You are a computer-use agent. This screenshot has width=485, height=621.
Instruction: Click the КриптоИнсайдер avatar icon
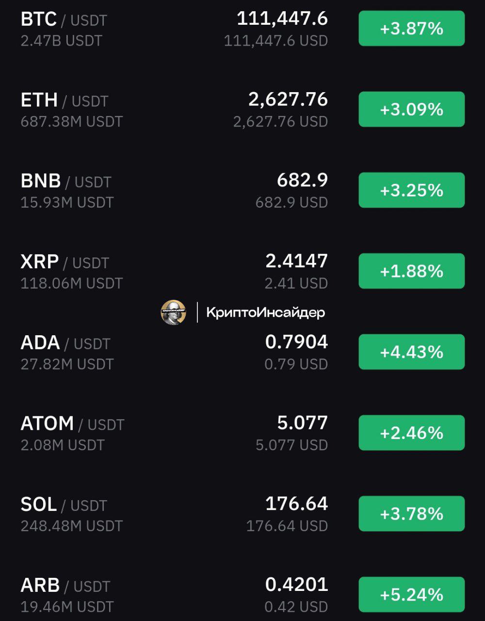pyautogui.click(x=173, y=312)
